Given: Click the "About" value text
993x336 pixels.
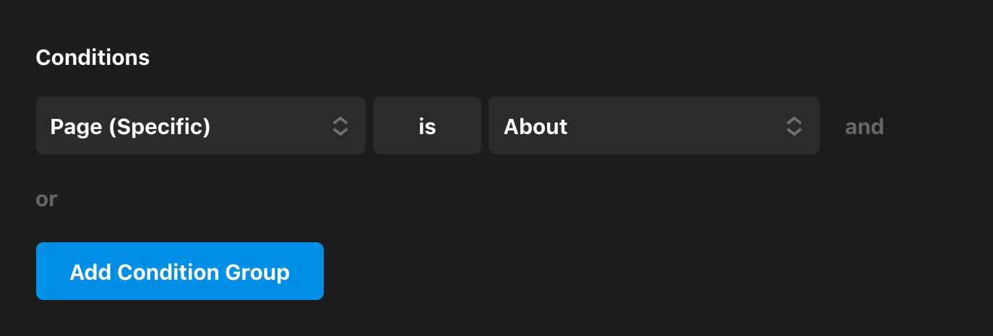Looking at the screenshot, I should click(536, 127).
